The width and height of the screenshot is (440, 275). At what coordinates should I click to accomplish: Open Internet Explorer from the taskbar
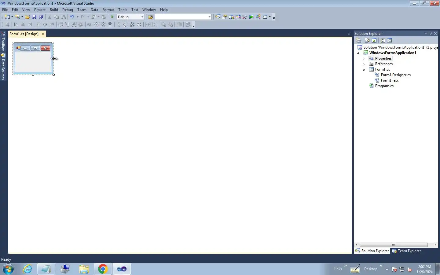click(28, 269)
